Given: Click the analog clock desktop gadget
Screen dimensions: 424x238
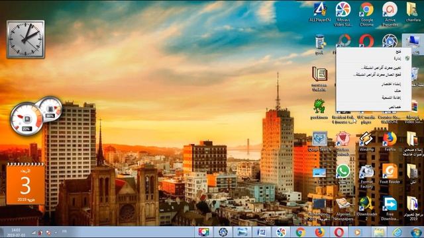Looking at the screenshot, I should coord(26,39).
